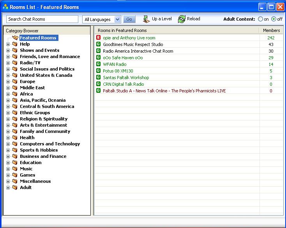Viewport: 286px width, 228px height.
Task: Select the WFAN Radio room
Action: (x=189, y=64)
